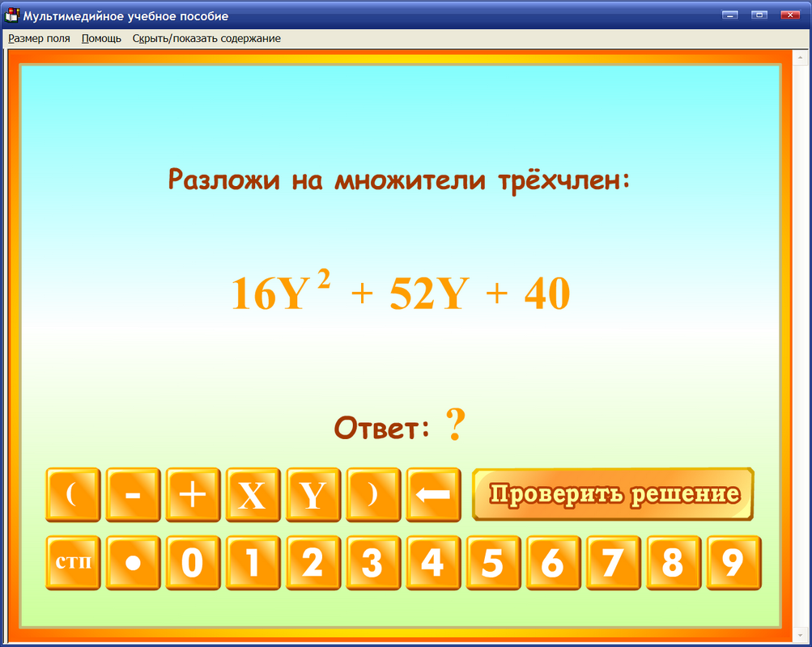Screen dimensions: 812x647
Task: Select Скрыть/показать содержание in the menu bar
Action: [206, 38]
